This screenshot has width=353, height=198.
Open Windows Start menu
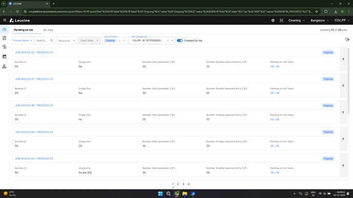click(x=160, y=193)
